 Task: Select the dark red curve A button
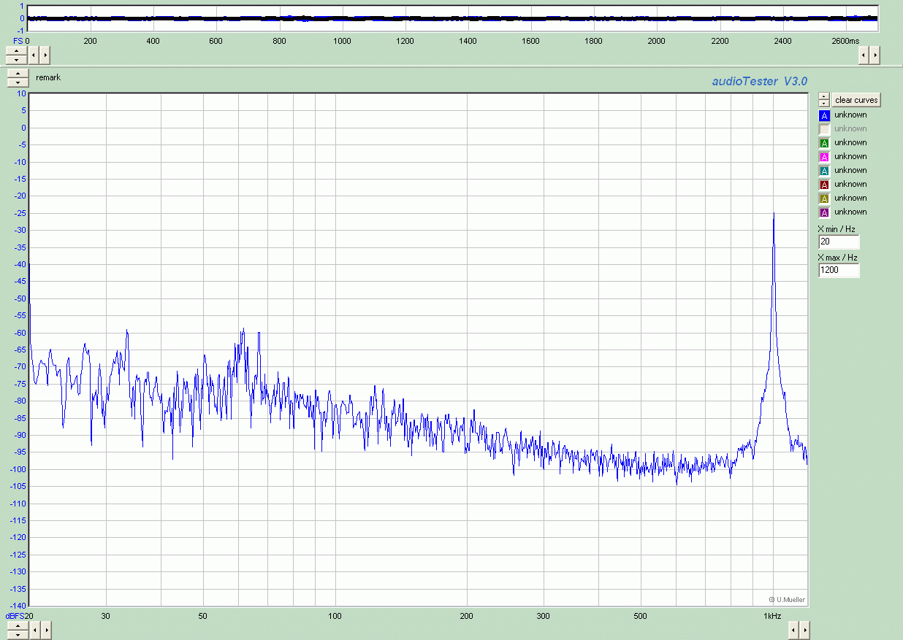(824, 185)
